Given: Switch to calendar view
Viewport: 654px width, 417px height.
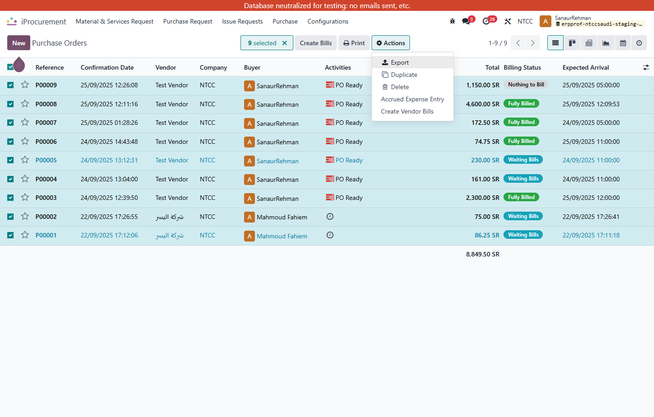Looking at the screenshot, I should pyautogui.click(x=623, y=43).
